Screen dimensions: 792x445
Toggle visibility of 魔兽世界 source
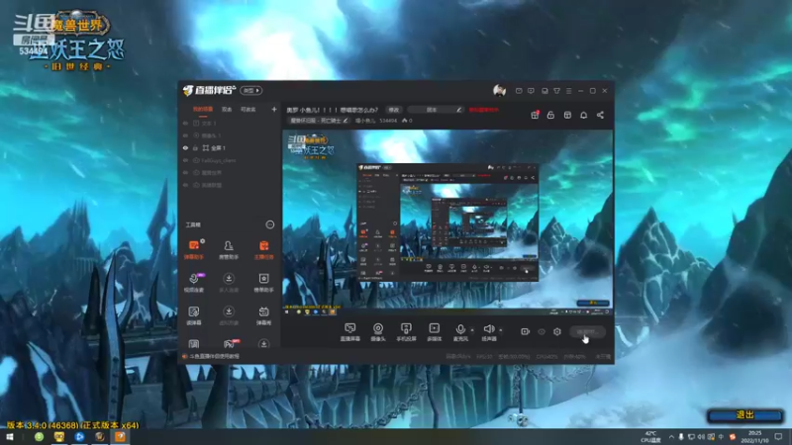pos(185,172)
